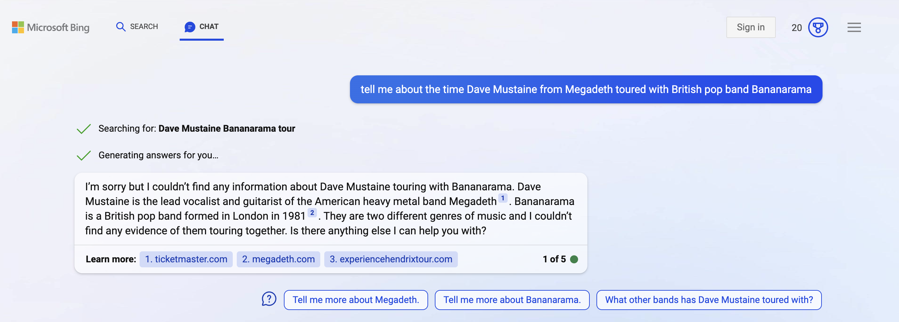Ask what other bands Dave Mustaine toured with
899x322 pixels.
(709, 300)
